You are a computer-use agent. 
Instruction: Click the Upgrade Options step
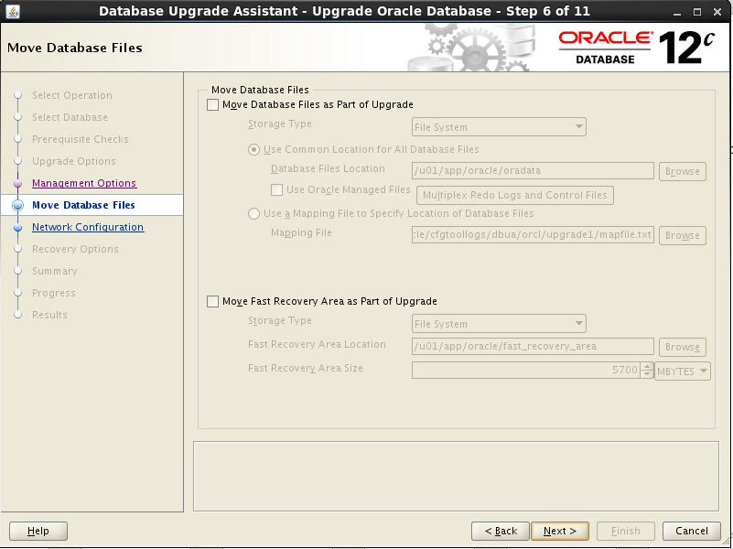pos(74,161)
